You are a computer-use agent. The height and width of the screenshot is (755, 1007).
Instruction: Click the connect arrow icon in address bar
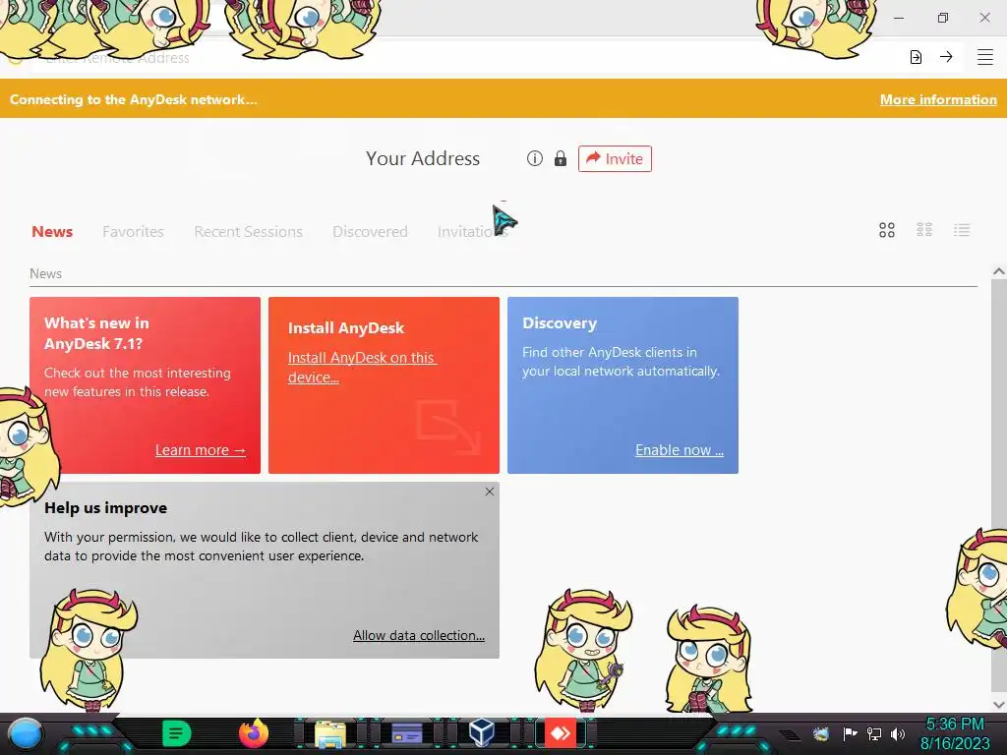click(x=946, y=57)
